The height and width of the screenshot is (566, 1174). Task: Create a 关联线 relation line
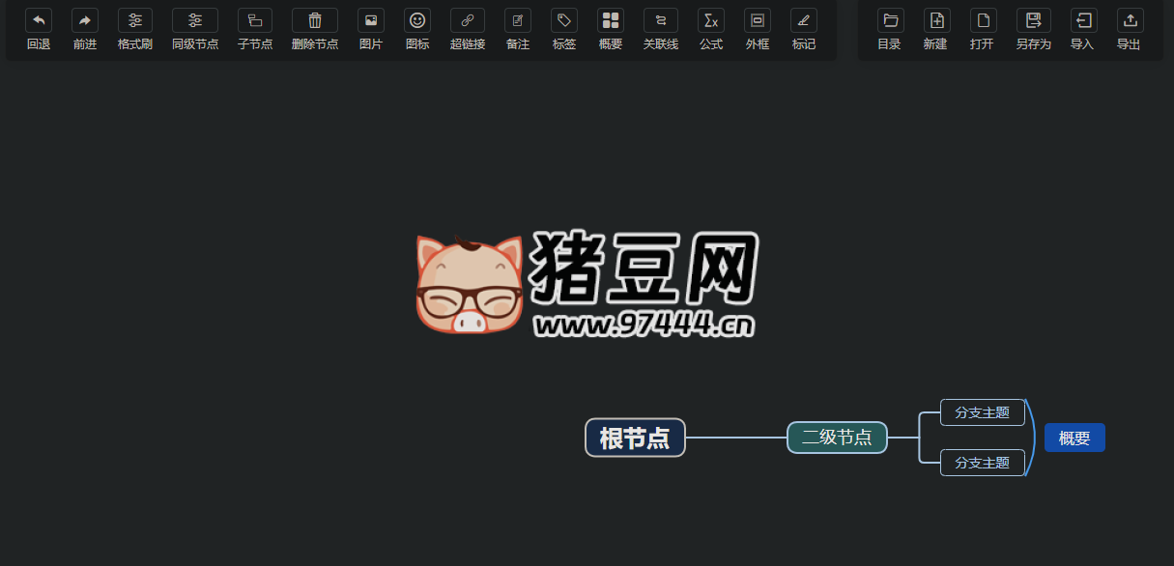click(x=660, y=29)
